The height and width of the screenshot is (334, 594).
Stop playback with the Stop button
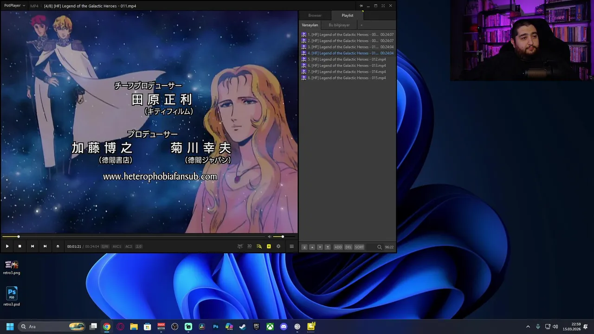pyautogui.click(x=19, y=246)
